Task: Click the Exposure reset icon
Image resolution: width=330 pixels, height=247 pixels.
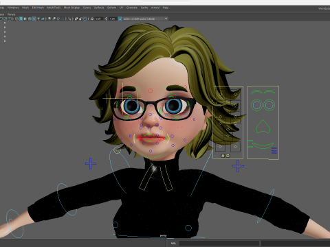Action: point(92,19)
